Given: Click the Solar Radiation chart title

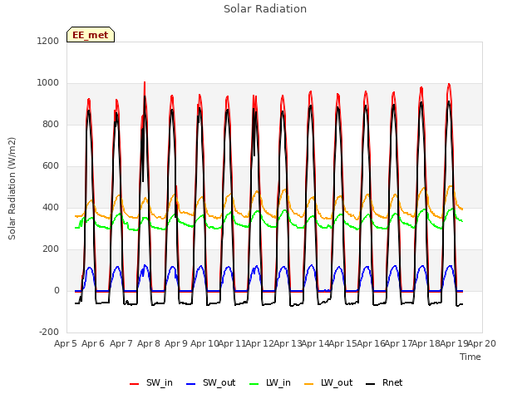Looking at the screenshot, I should tap(265, 9).
